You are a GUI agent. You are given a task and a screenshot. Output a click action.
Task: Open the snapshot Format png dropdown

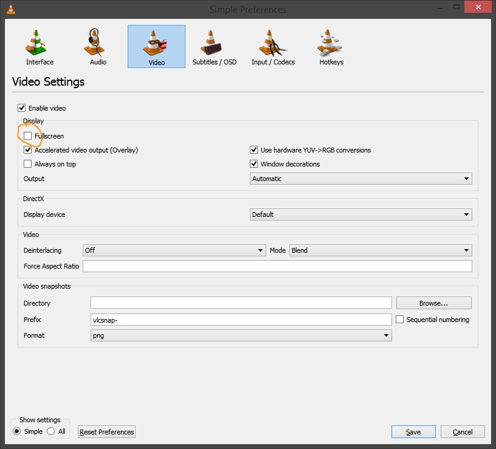pos(241,335)
